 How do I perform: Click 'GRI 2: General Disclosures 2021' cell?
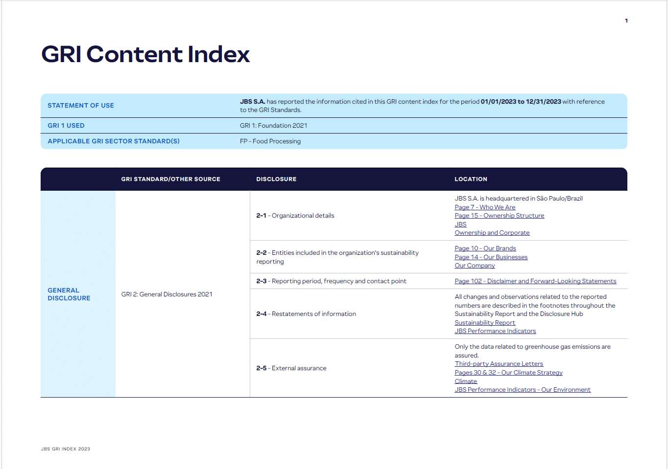167,294
